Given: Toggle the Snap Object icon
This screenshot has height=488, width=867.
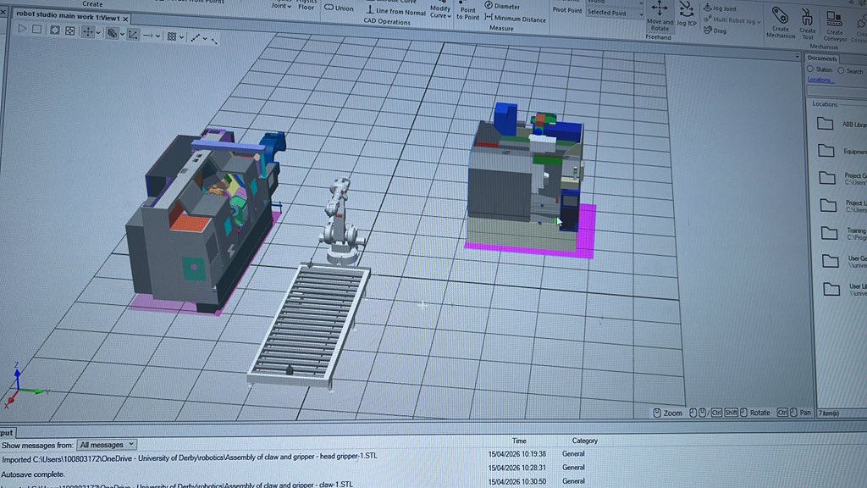Looking at the screenshot, I should click(133, 35).
